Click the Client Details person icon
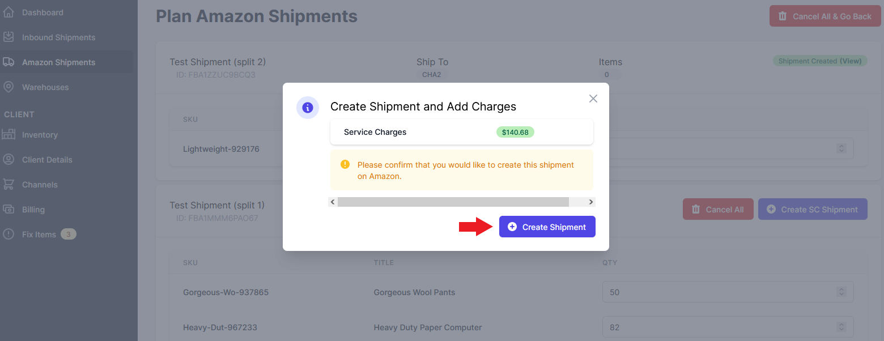 coord(8,160)
